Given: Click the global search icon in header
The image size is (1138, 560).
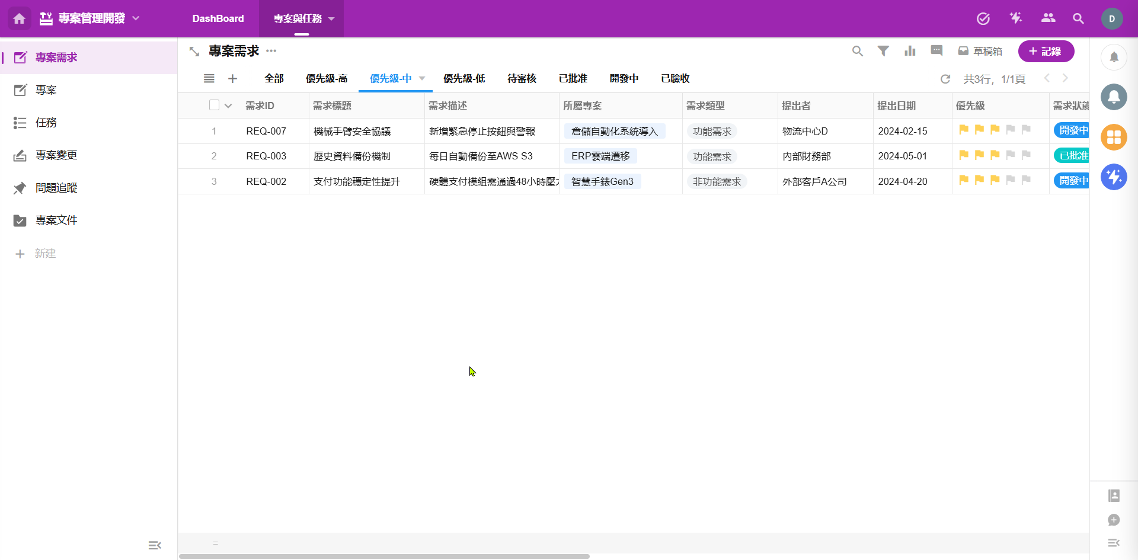Looking at the screenshot, I should coord(1078,18).
